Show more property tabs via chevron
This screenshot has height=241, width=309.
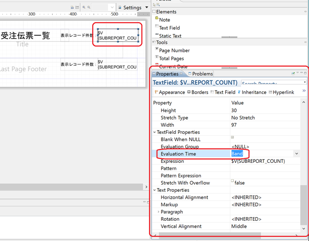coord(303,92)
